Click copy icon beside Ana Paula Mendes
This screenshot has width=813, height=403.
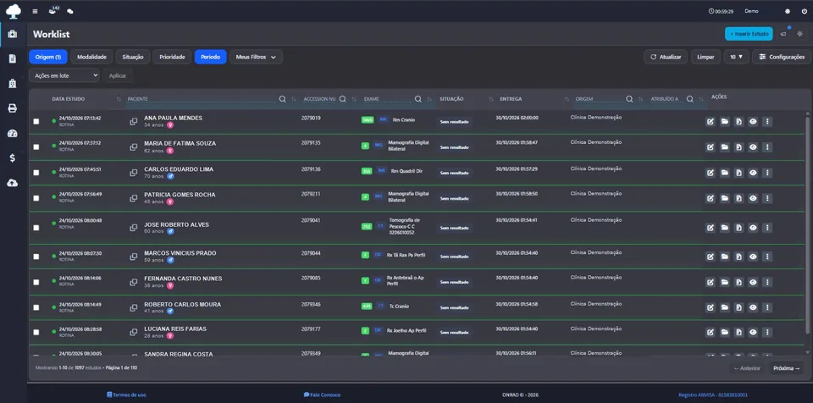133,121
